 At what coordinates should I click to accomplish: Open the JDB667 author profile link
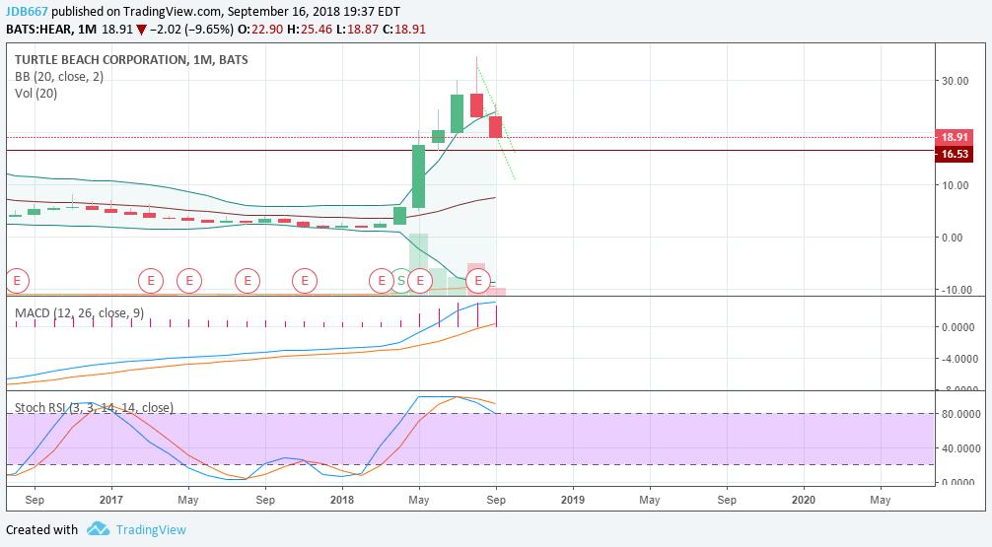click(28, 12)
